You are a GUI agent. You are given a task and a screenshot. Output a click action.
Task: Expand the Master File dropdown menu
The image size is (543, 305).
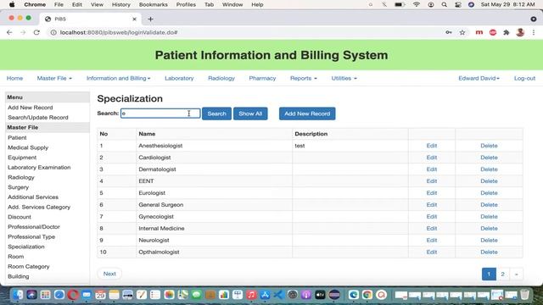coord(54,78)
